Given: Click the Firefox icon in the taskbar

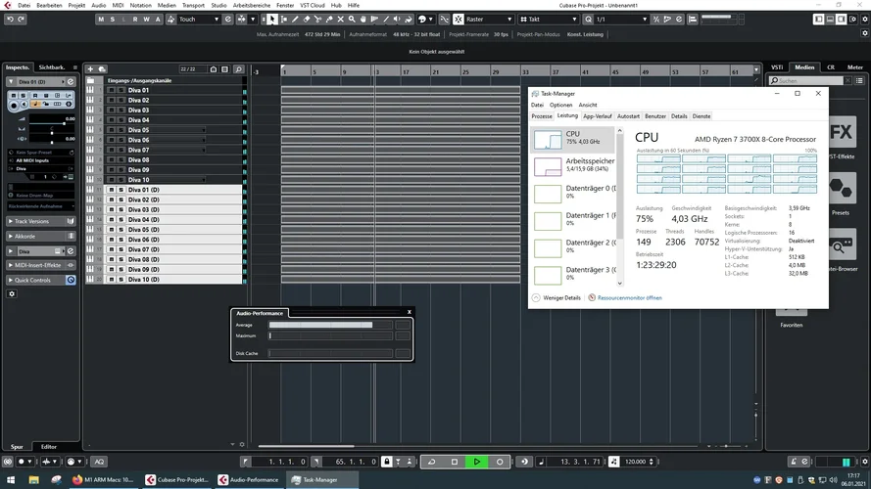Looking at the screenshot, I should [x=78, y=480].
